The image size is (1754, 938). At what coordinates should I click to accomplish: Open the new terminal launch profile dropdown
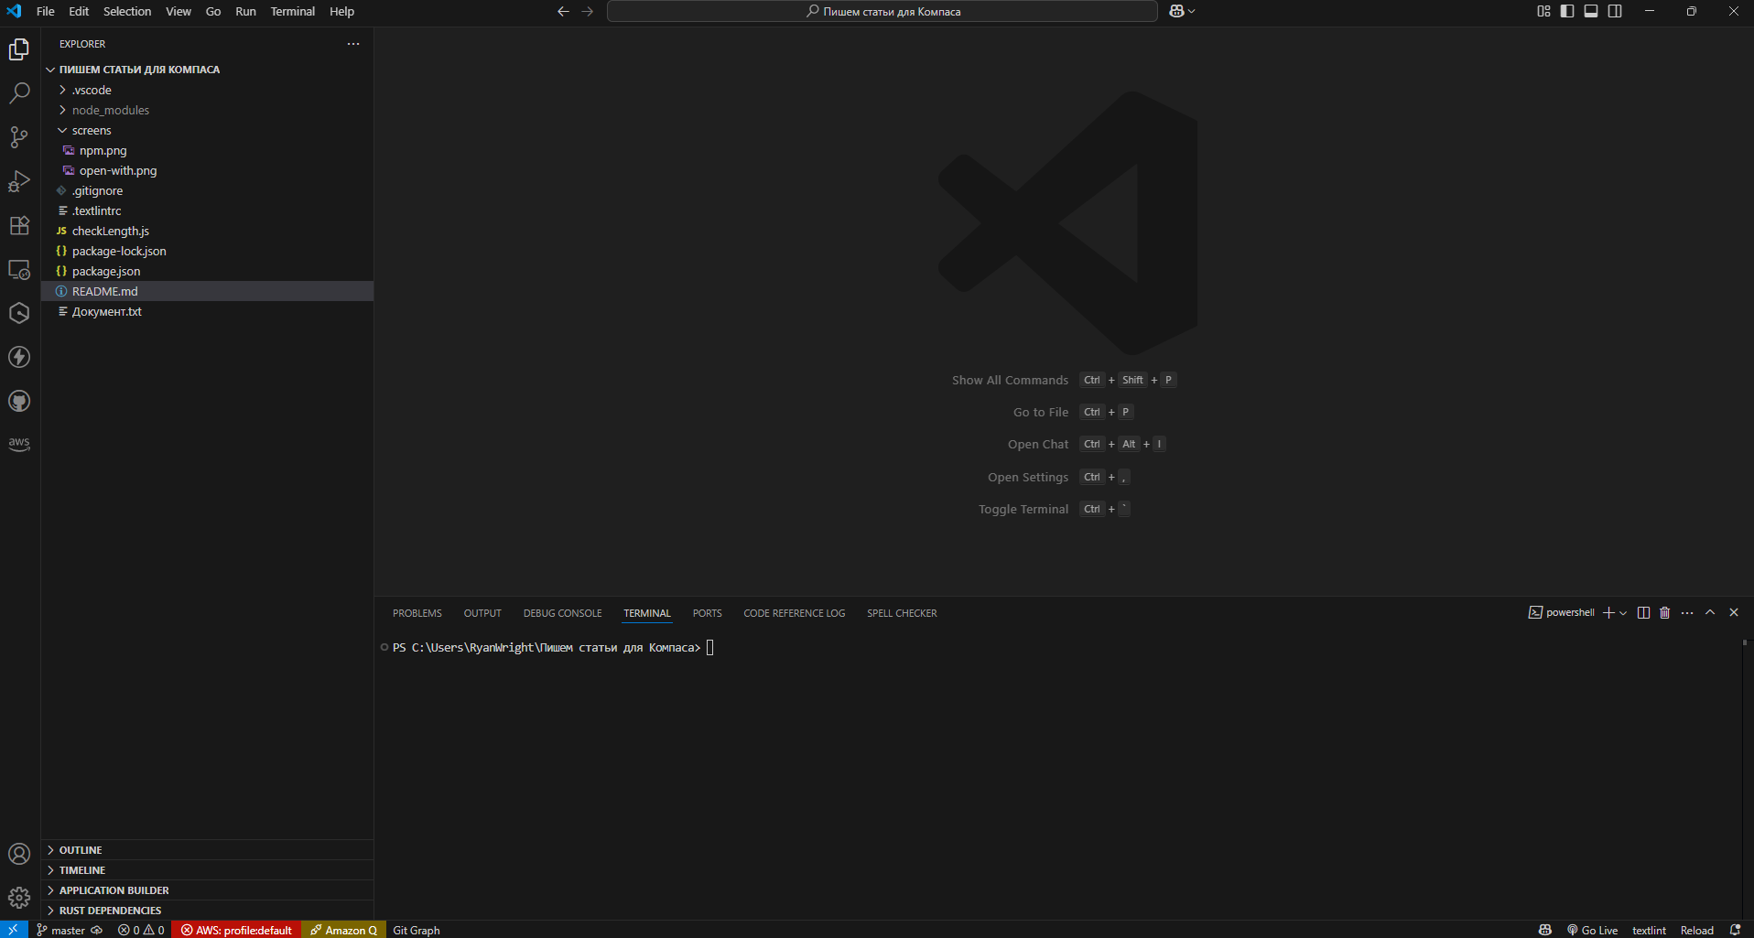coord(1623,613)
